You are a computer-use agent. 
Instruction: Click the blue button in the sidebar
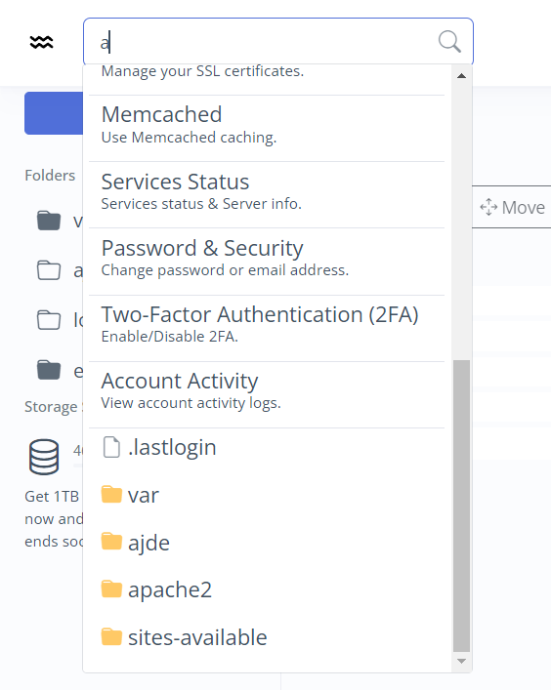54,113
